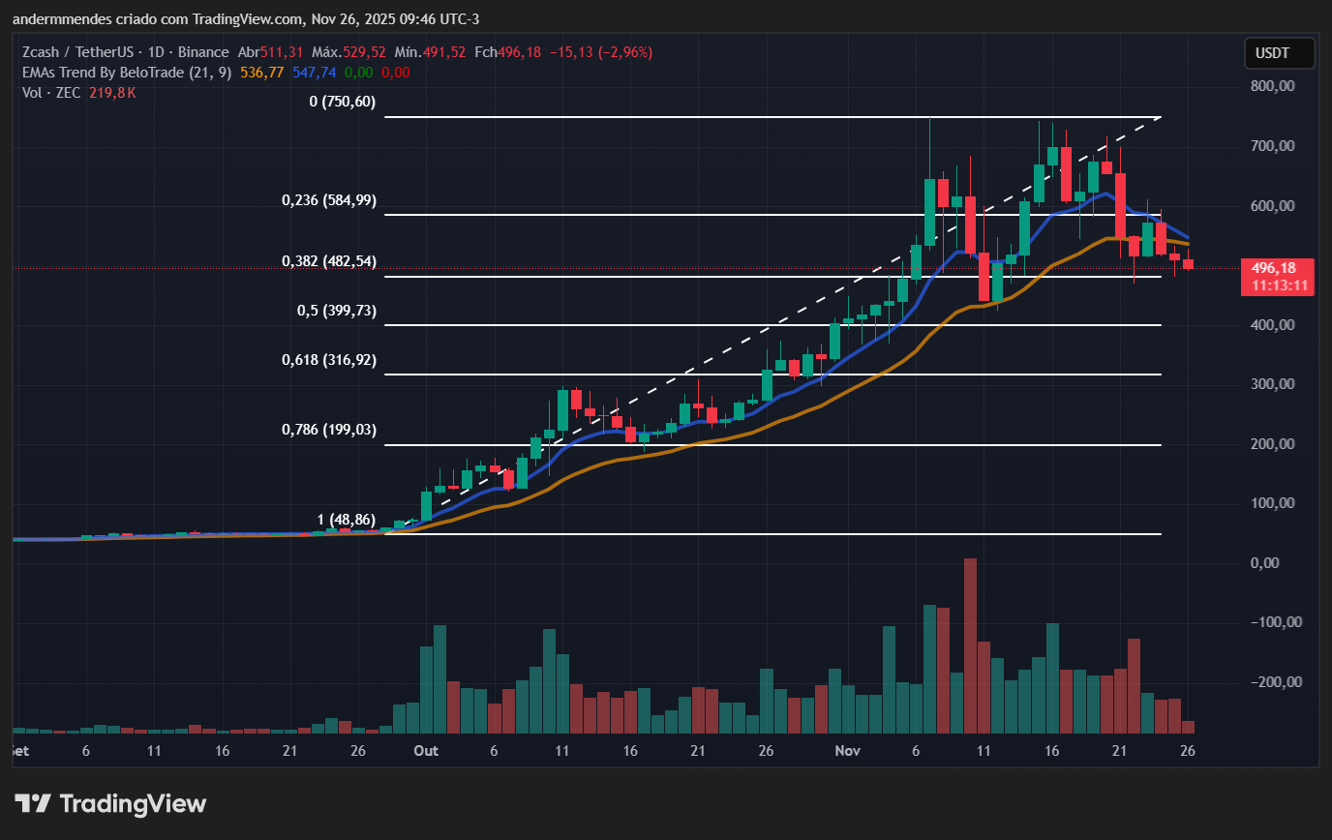Click the USDT currency unit button

point(1279,53)
